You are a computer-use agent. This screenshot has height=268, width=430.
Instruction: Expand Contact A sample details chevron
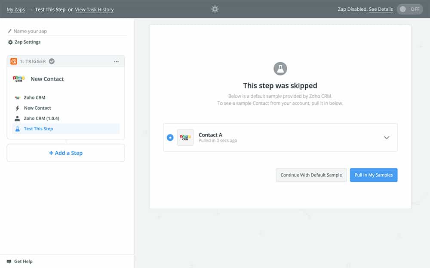pos(387,138)
